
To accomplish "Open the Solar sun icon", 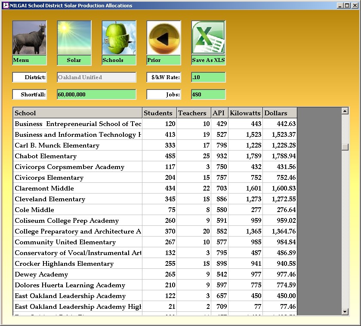I will pos(74,38).
